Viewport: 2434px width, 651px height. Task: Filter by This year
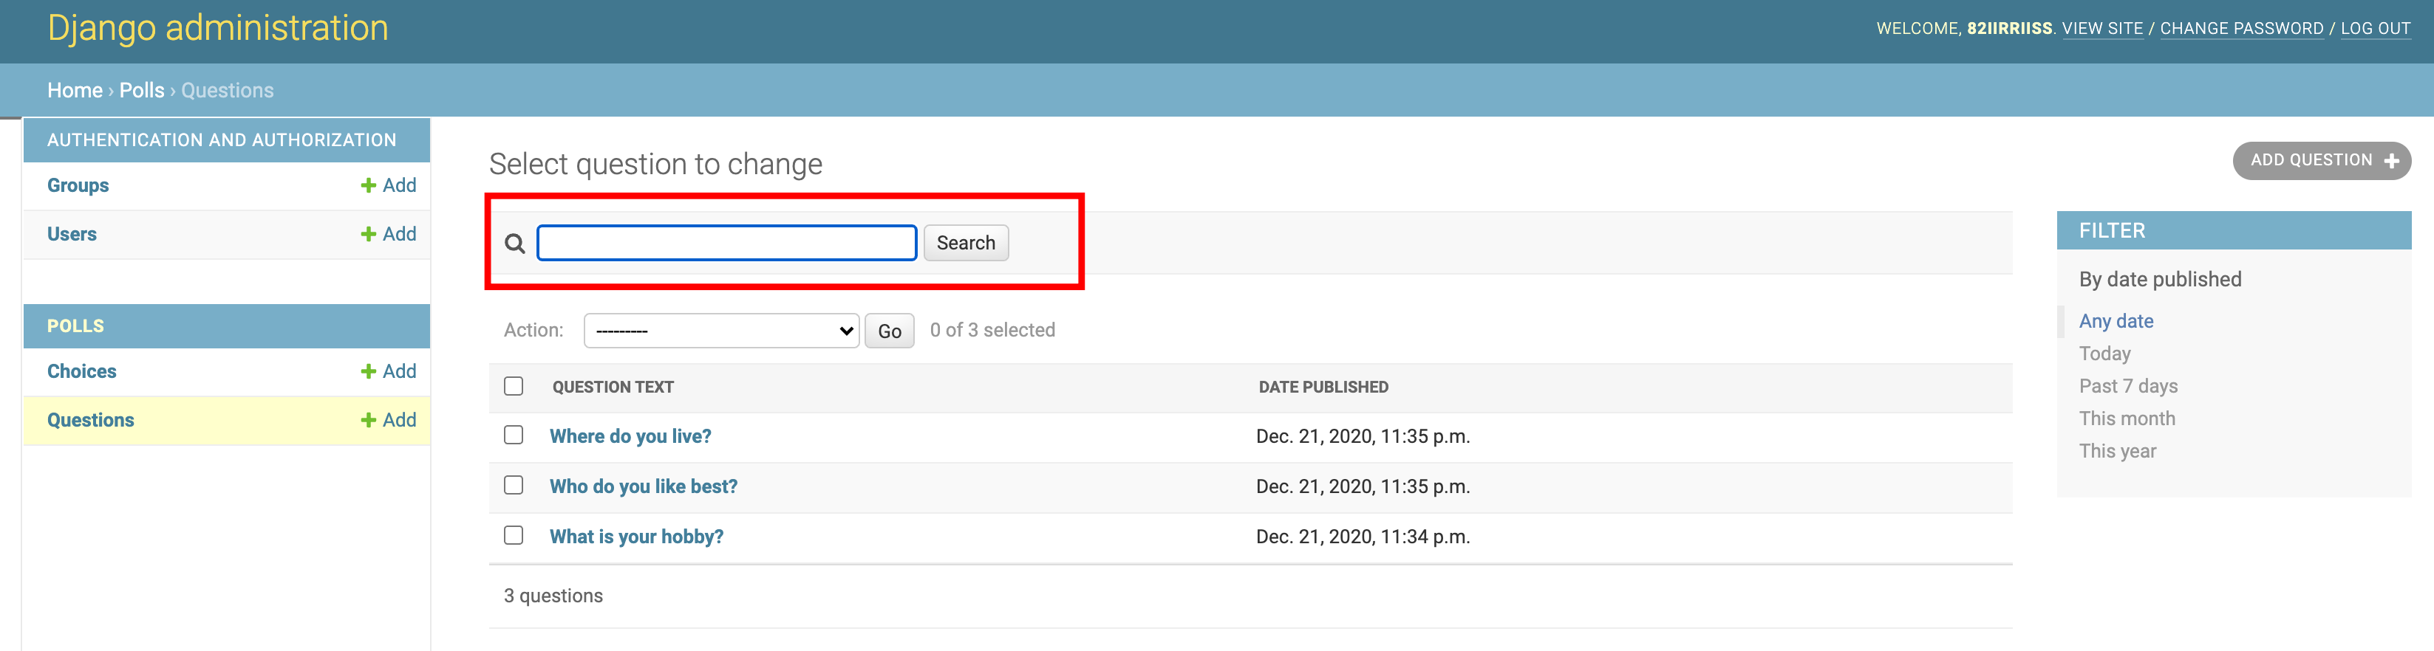[2118, 451]
